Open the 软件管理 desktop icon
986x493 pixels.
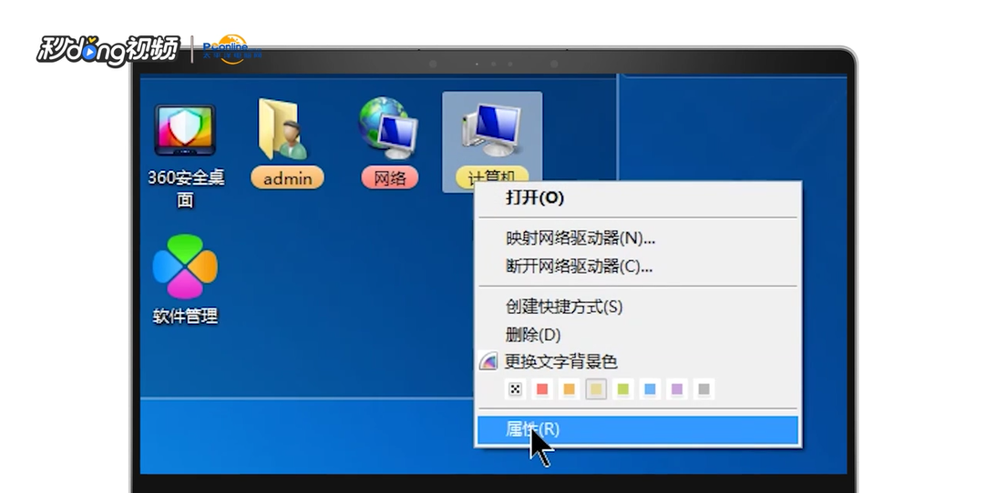pyautogui.click(x=185, y=267)
